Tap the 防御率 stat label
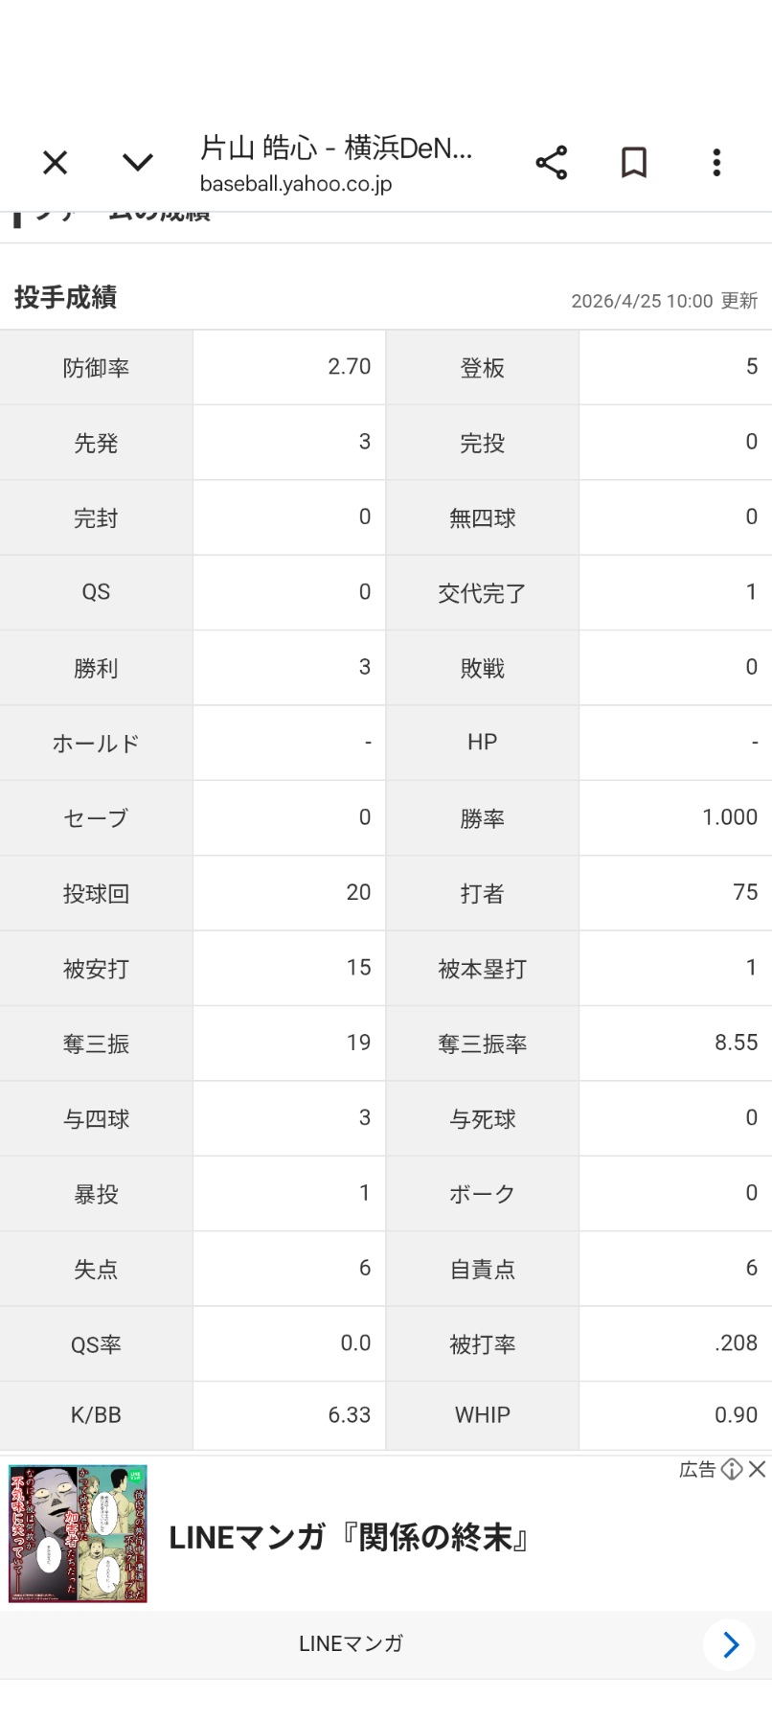 96,368
